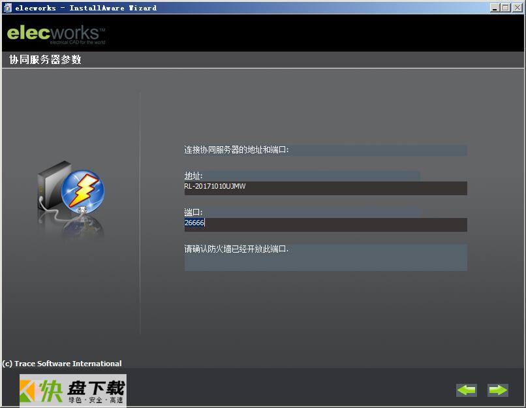Click the firewall notice 请确认防火墙已经开放此端口.
Screen dimensions: 526x408
[236, 249]
